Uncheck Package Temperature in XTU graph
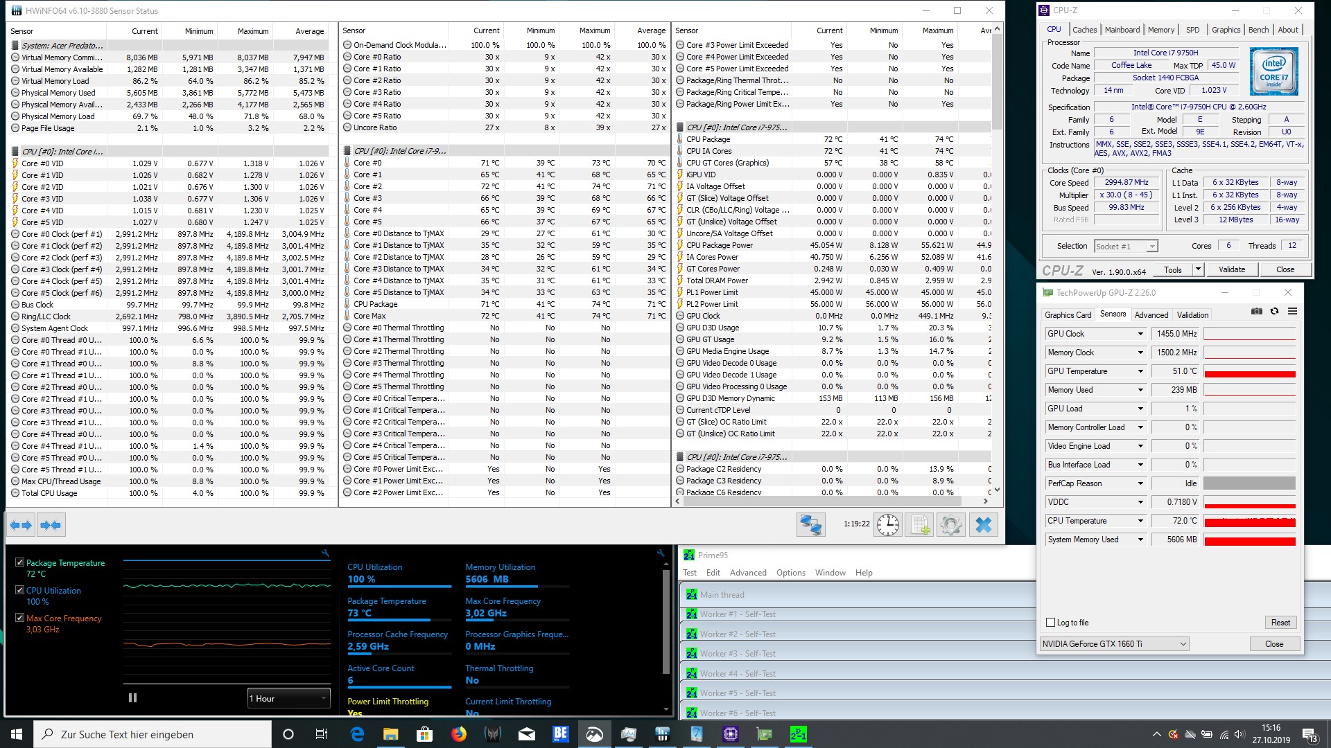The width and height of the screenshot is (1331, 748). [19, 562]
